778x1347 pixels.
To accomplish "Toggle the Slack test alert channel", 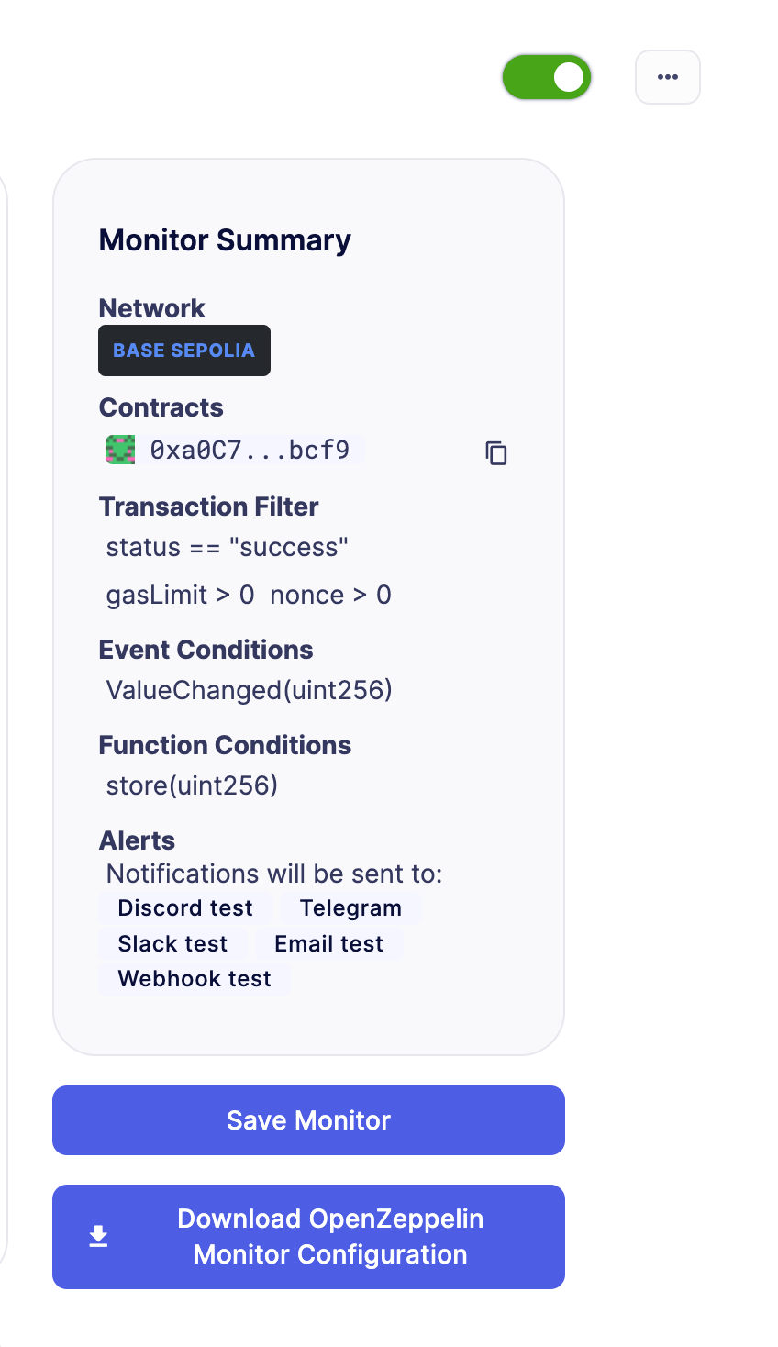I will tap(172, 943).
